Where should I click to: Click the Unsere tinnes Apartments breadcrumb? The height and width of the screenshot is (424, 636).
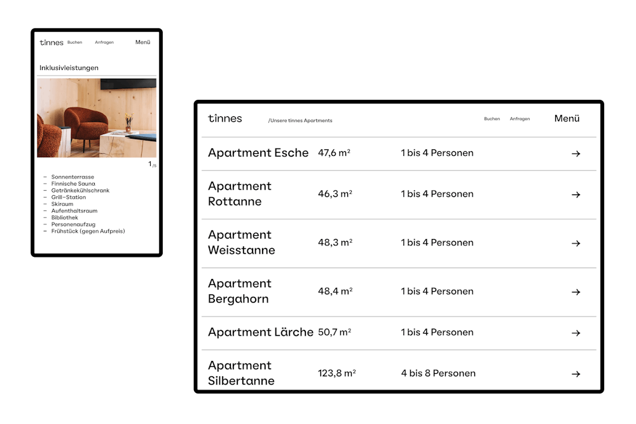pos(300,120)
